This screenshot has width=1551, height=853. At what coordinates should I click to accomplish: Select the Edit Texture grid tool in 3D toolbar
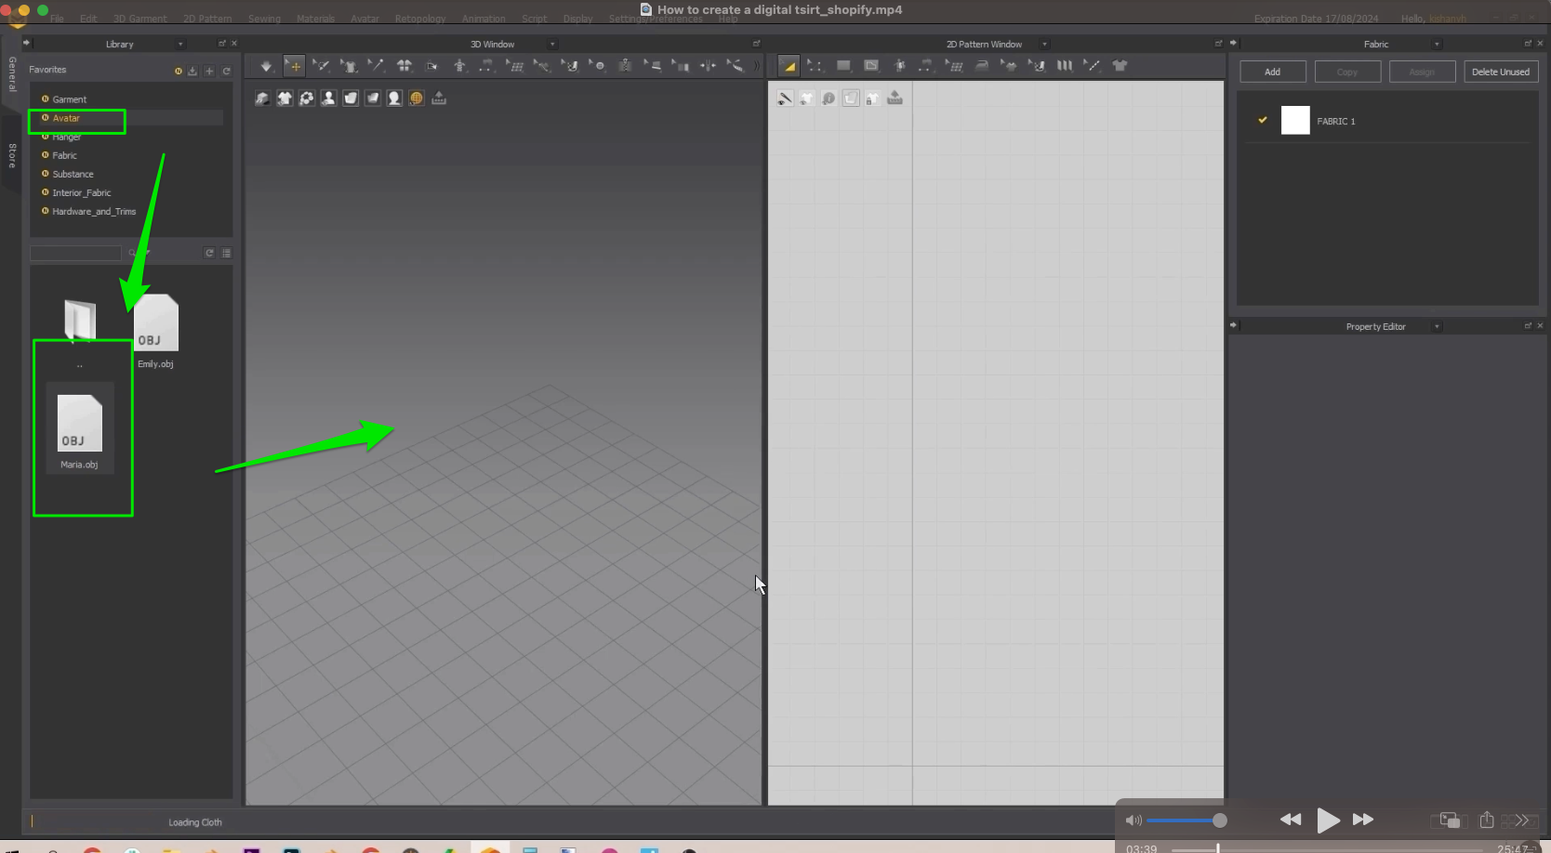click(x=514, y=66)
